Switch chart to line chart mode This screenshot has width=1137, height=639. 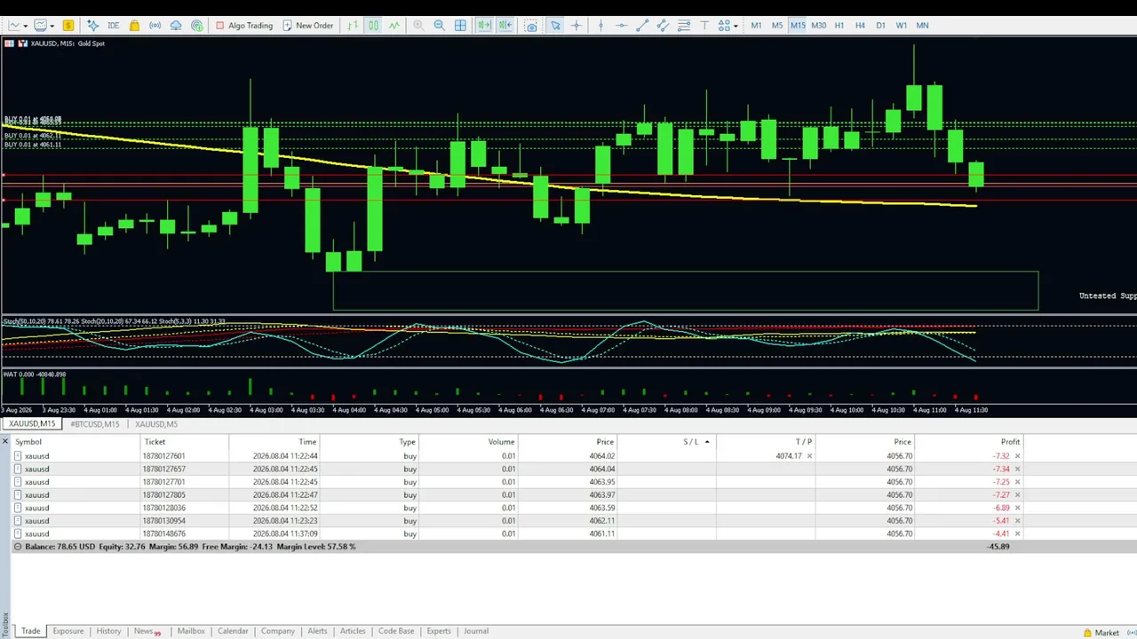(x=394, y=26)
